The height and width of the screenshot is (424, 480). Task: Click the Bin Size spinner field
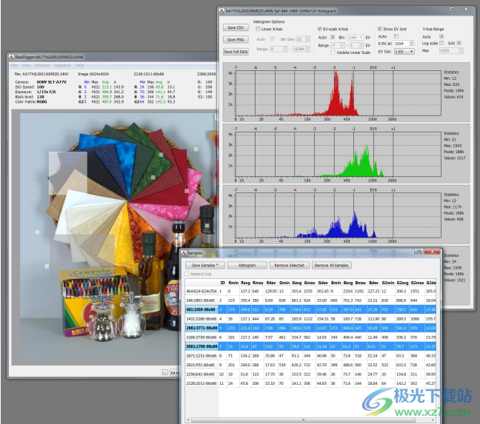[x=303, y=39]
